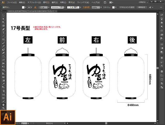
Task: Click the fill color swatch in control bar
Action: pos(23,7)
